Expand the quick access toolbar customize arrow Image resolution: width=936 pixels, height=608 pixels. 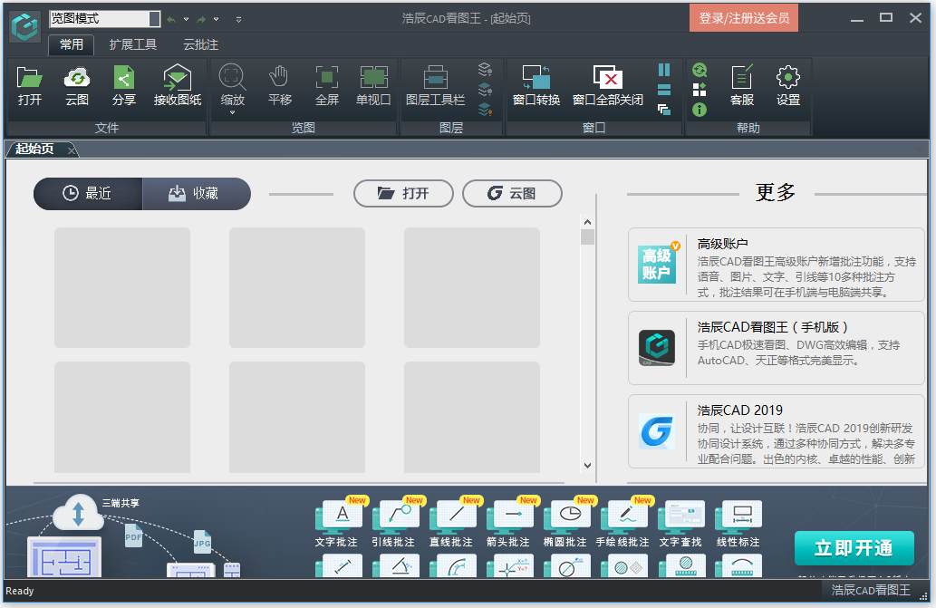tap(238, 19)
